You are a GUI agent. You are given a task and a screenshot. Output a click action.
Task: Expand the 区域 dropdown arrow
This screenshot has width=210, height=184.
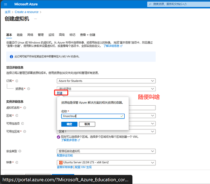point(152,116)
